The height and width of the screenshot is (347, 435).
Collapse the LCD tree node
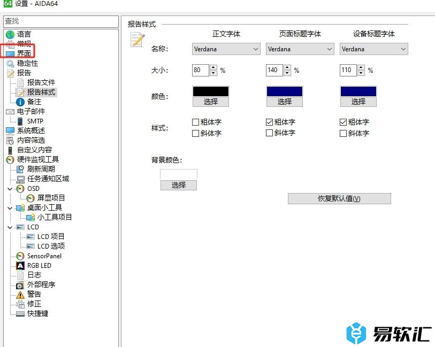point(10,228)
